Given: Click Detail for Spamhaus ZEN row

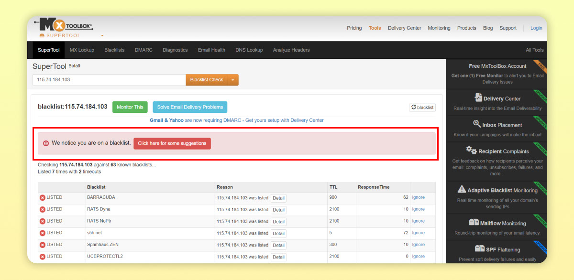Looking at the screenshot, I should (278, 245).
